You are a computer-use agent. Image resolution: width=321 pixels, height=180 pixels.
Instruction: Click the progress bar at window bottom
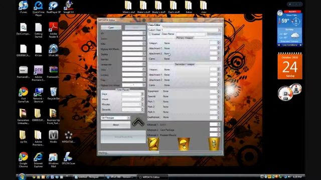[x=191, y=152]
